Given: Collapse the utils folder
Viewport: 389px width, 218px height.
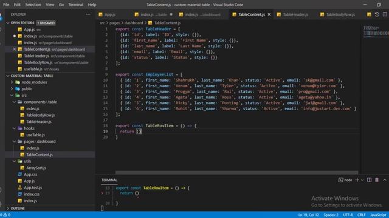Looking at the screenshot, I should [14, 161].
